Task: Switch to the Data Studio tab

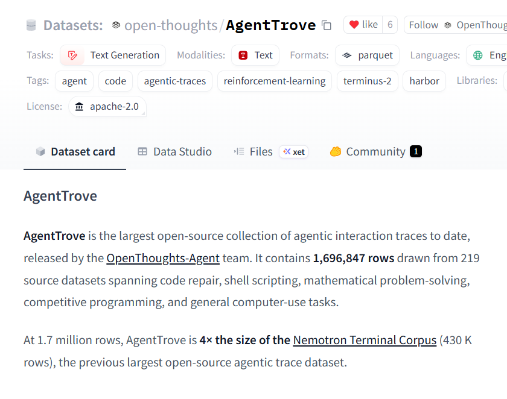Action: pyautogui.click(x=174, y=151)
